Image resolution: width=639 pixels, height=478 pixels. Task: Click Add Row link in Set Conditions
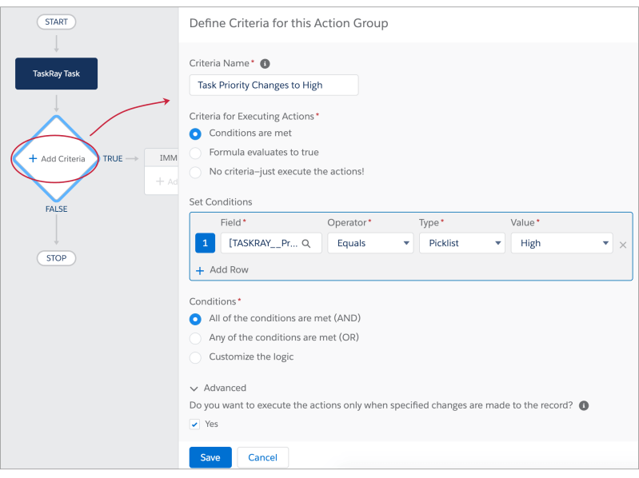pos(229,270)
